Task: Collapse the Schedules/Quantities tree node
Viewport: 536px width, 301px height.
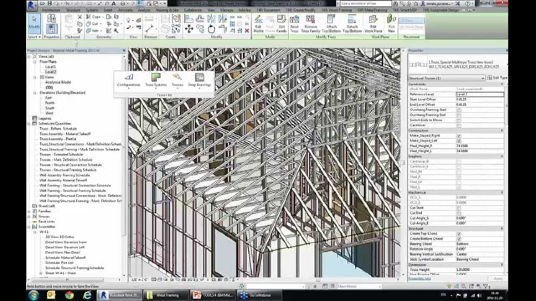Action: tap(29, 124)
